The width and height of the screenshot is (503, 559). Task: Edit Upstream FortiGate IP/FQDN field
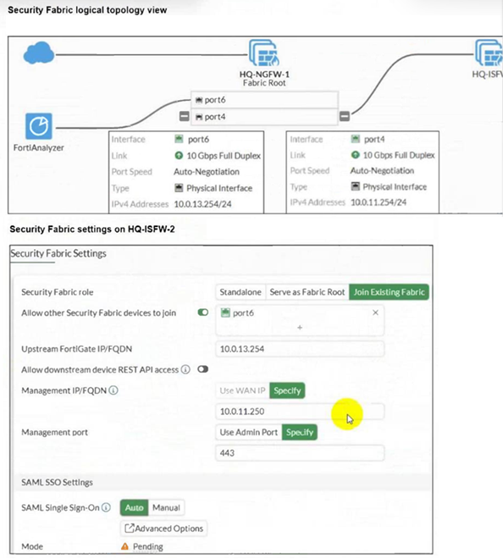point(300,349)
